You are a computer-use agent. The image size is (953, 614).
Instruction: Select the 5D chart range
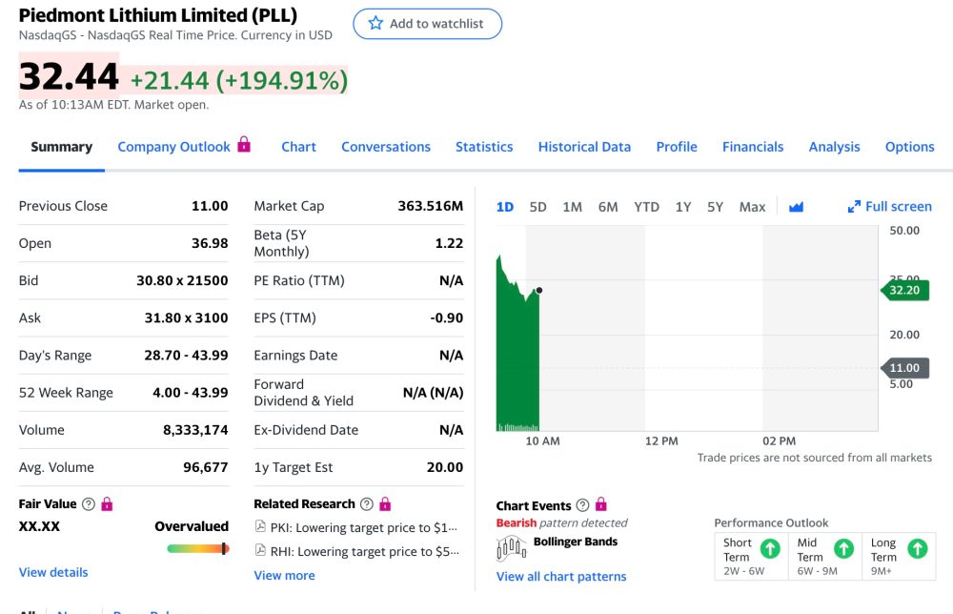pos(537,207)
